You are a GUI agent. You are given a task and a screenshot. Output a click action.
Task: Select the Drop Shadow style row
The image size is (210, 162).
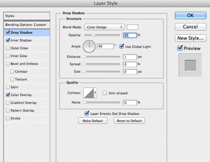[x=27, y=33]
